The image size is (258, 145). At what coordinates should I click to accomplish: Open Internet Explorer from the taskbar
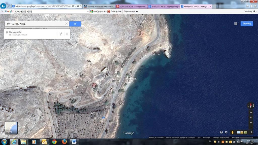coord(14,142)
